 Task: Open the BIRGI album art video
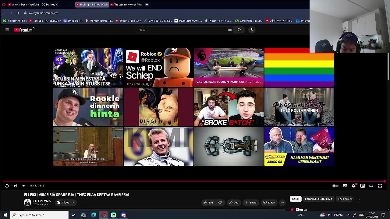pos(158,107)
